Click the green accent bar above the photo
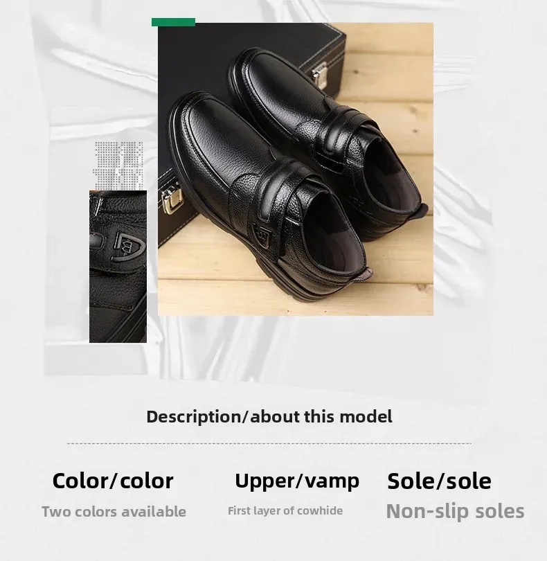The image size is (547, 561). (x=173, y=22)
